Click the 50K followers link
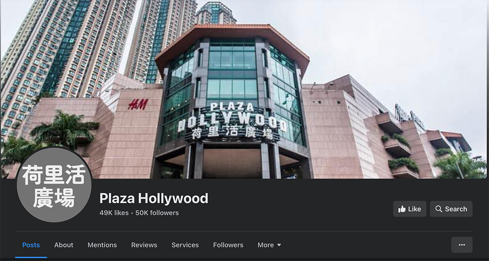The height and width of the screenshot is (261, 489). [x=157, y=213]
